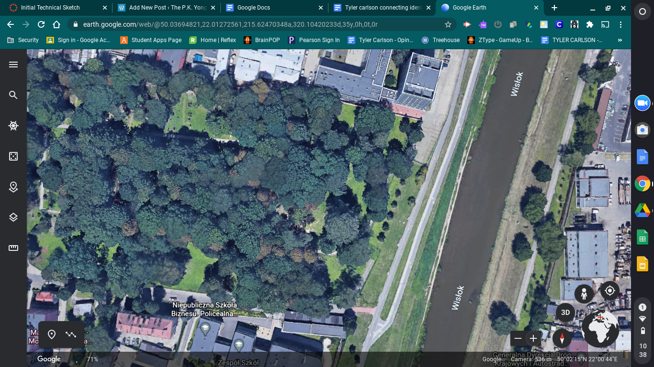Open Projects from the left sidebar
Image resolution: width=654 pixels, height=367 pixels.
coord(13,187)
